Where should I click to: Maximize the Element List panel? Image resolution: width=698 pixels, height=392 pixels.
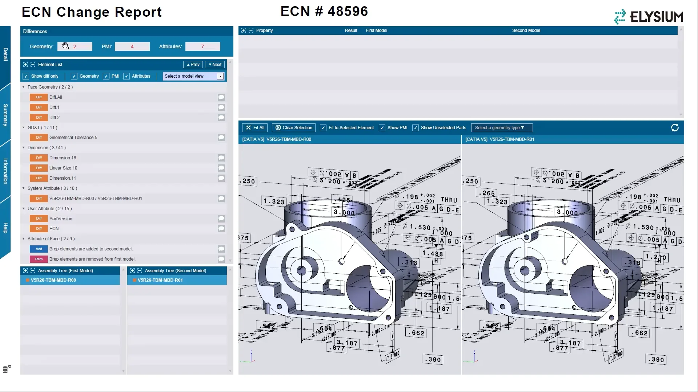pyautogui.click(x=25, y=64)
